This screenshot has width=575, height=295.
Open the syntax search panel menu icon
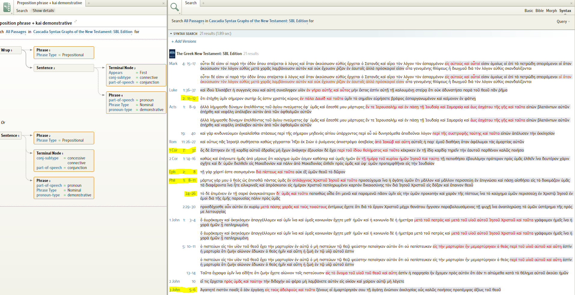pyautogui.click(x=7, y=7)
